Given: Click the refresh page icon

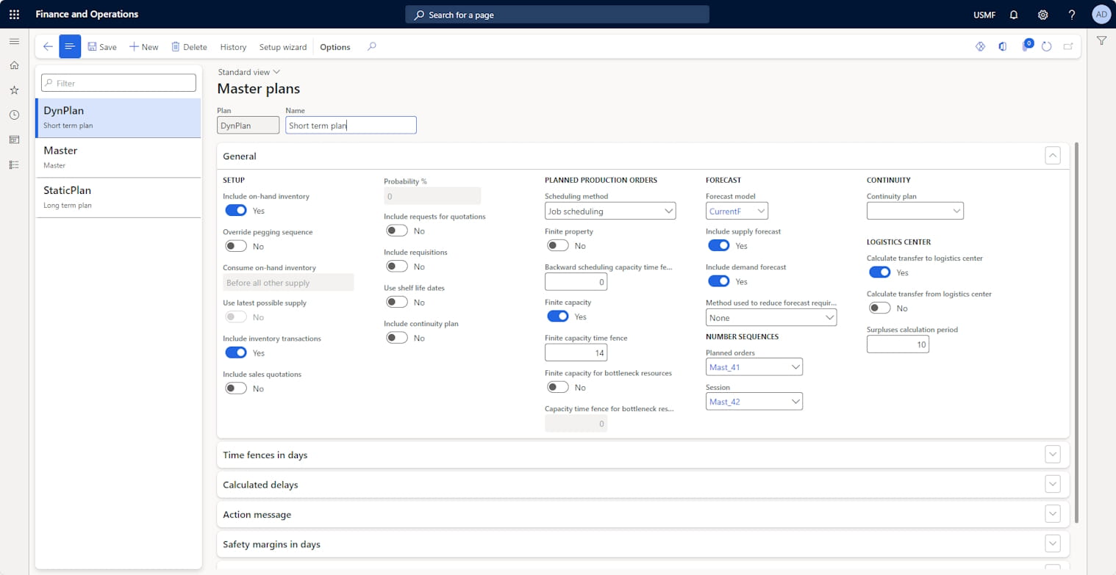Looking at the screenshot, I should pyautogui.click(x=1046, y=46).
